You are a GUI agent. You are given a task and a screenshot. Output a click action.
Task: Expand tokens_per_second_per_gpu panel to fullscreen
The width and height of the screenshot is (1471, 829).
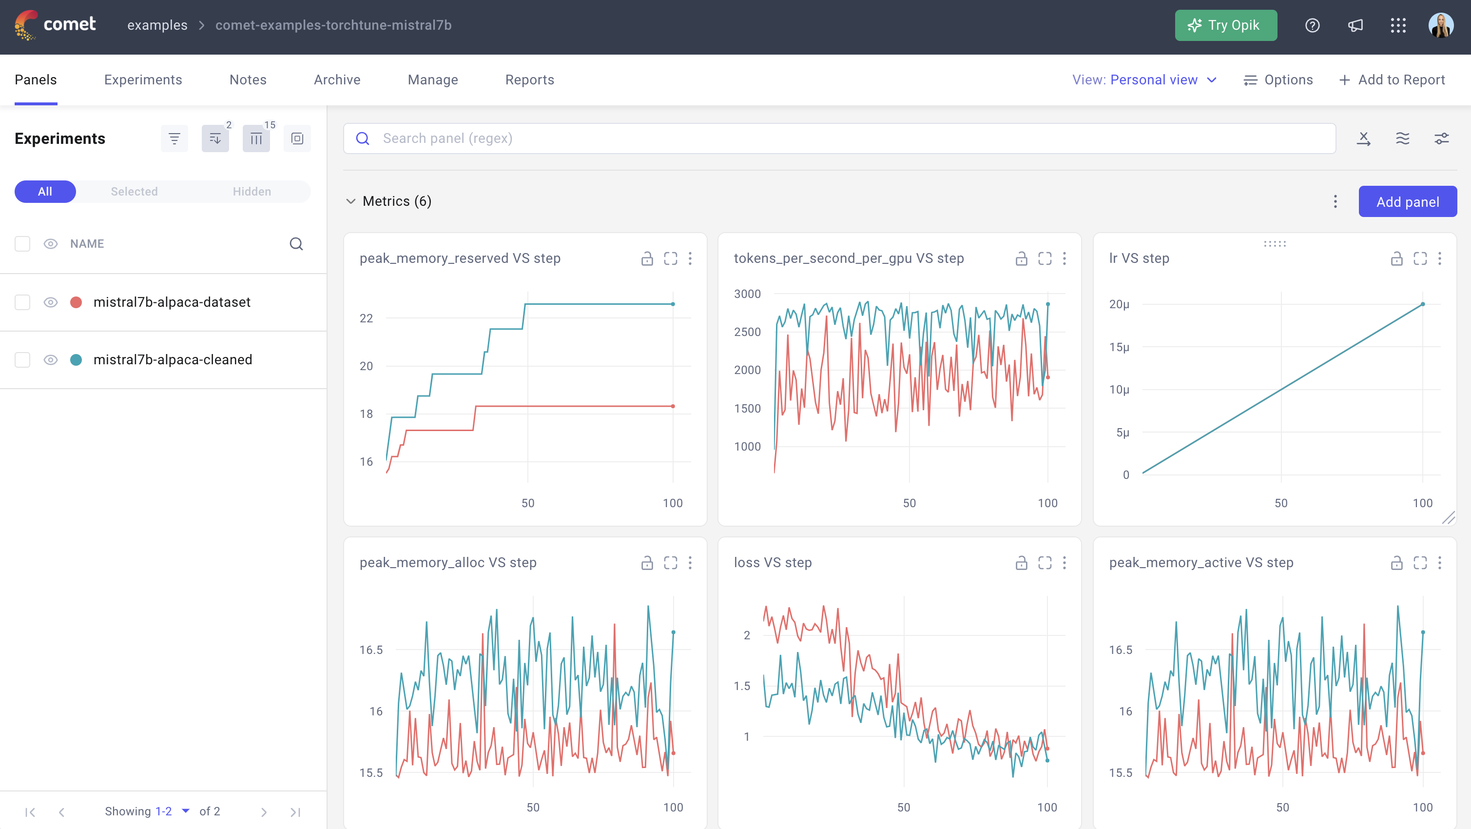pos(1045,259)
